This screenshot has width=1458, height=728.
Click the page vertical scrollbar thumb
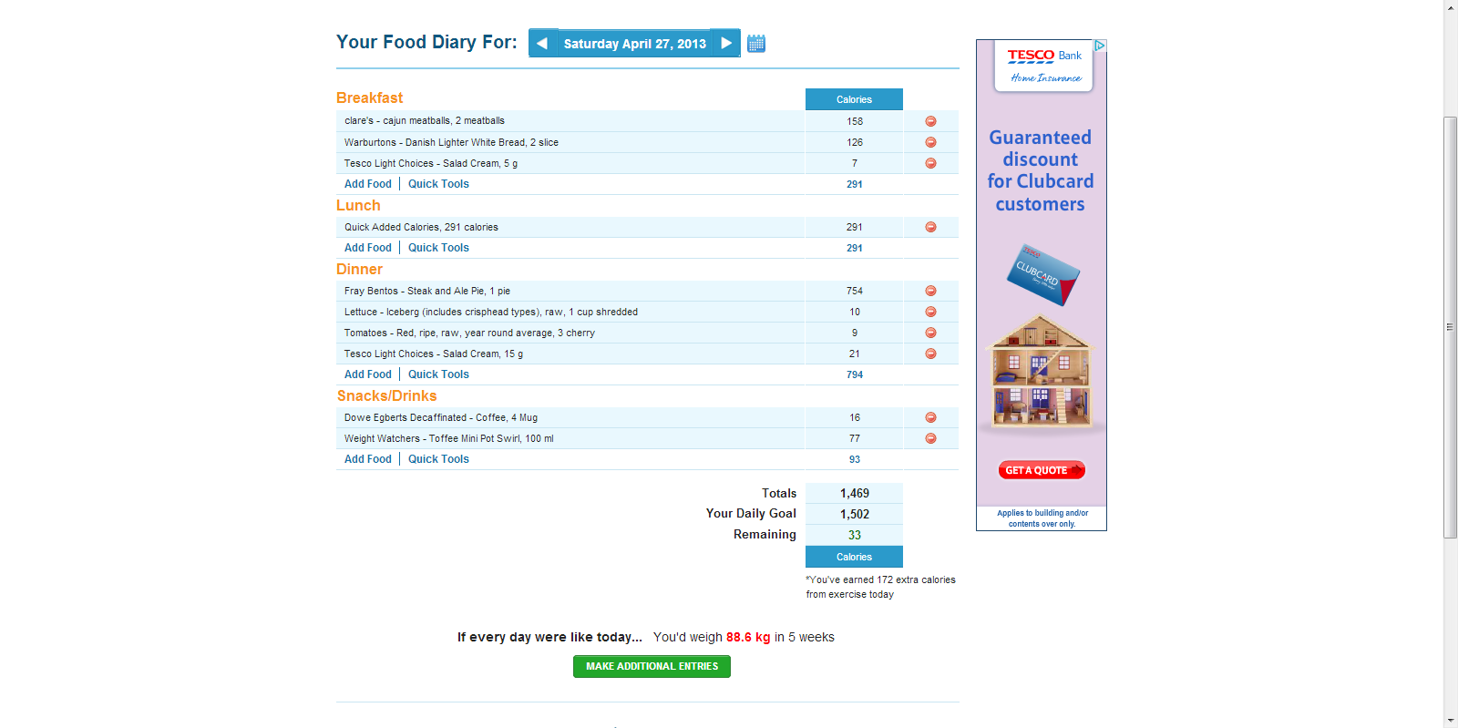pyautogui.click(x=1451, y=327)
